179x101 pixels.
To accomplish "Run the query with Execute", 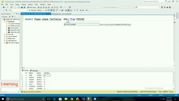I will [x=33, y=10].
